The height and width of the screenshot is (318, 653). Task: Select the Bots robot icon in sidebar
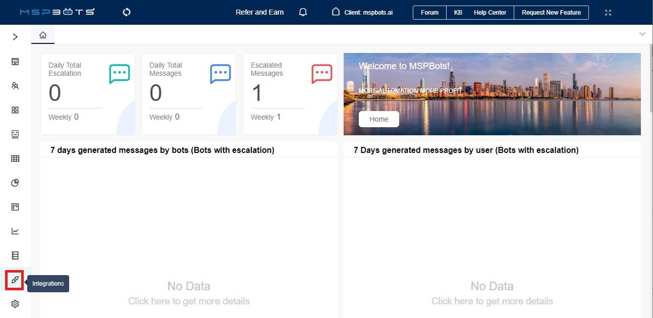click(15, 134)
